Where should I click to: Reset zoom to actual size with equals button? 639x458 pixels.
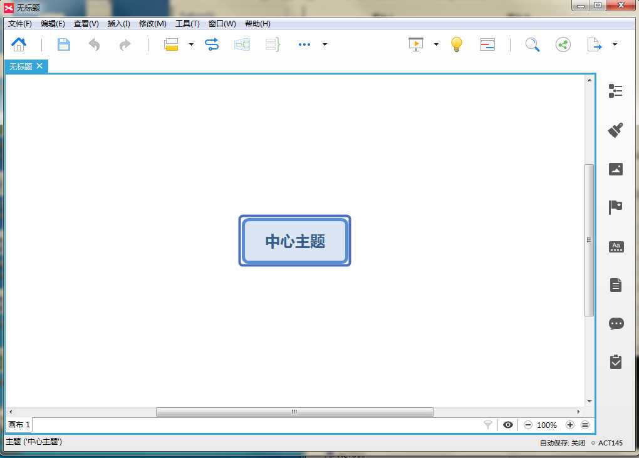point(584,425)
